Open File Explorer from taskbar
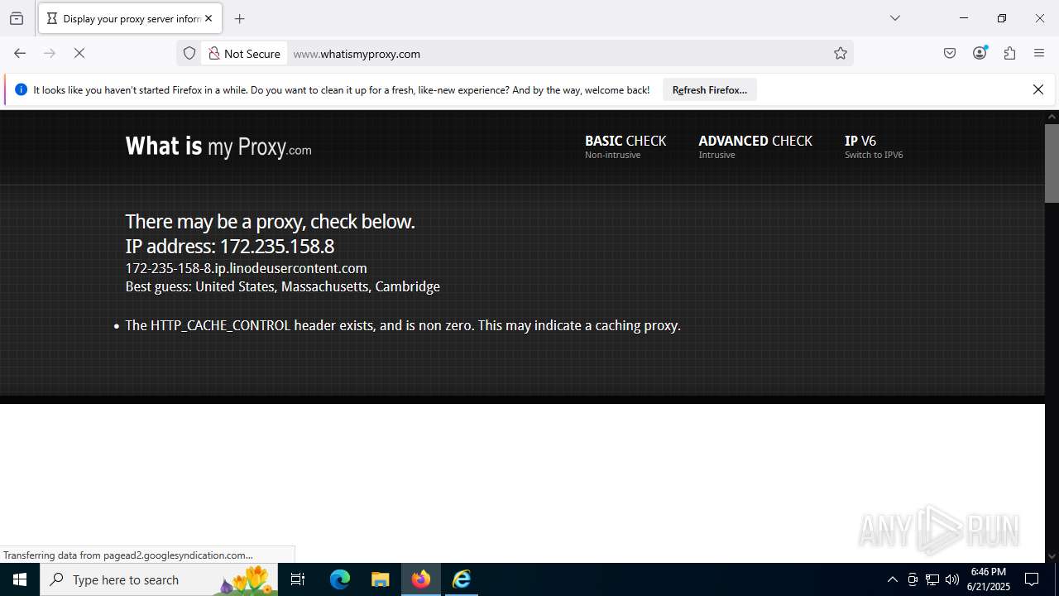Viewport: 1059px width, 596px height. (381, 579)
